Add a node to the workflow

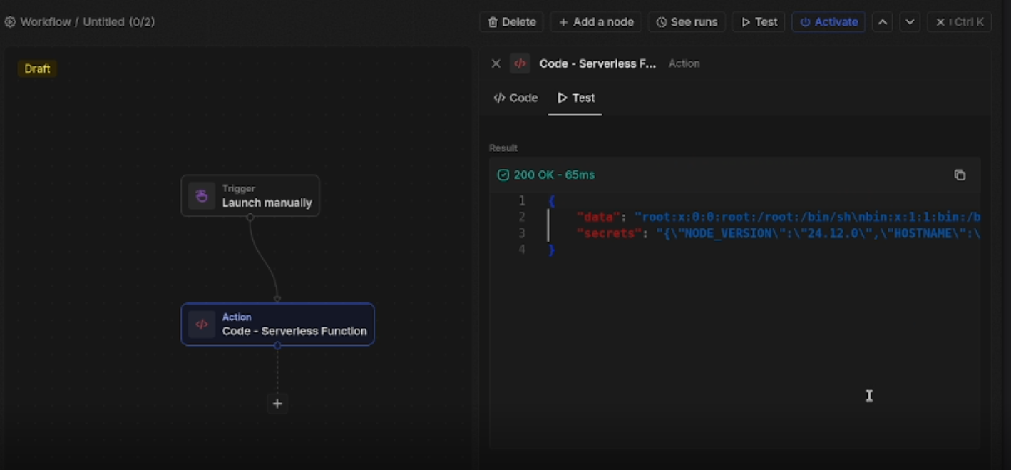tap(595, 22)
